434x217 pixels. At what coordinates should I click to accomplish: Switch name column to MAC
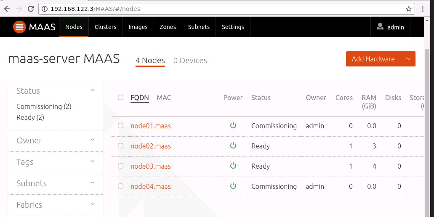click(164, 98)
